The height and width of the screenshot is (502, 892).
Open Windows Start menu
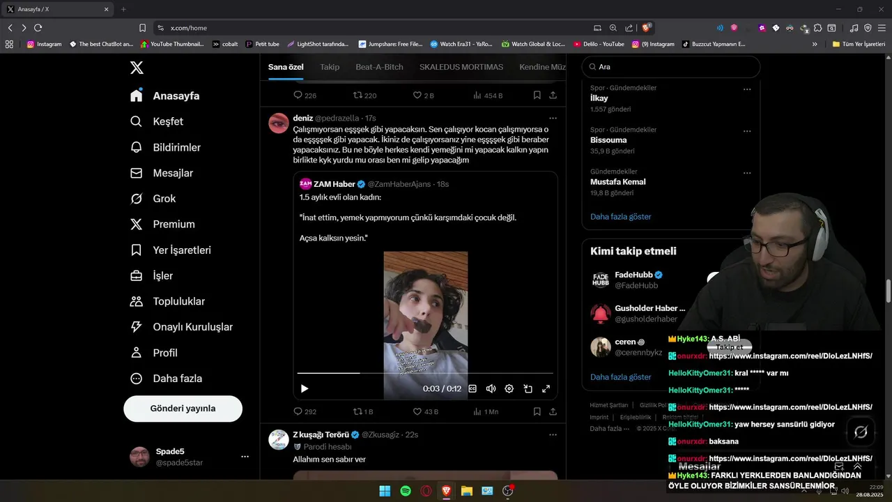(x=385, y=491)
